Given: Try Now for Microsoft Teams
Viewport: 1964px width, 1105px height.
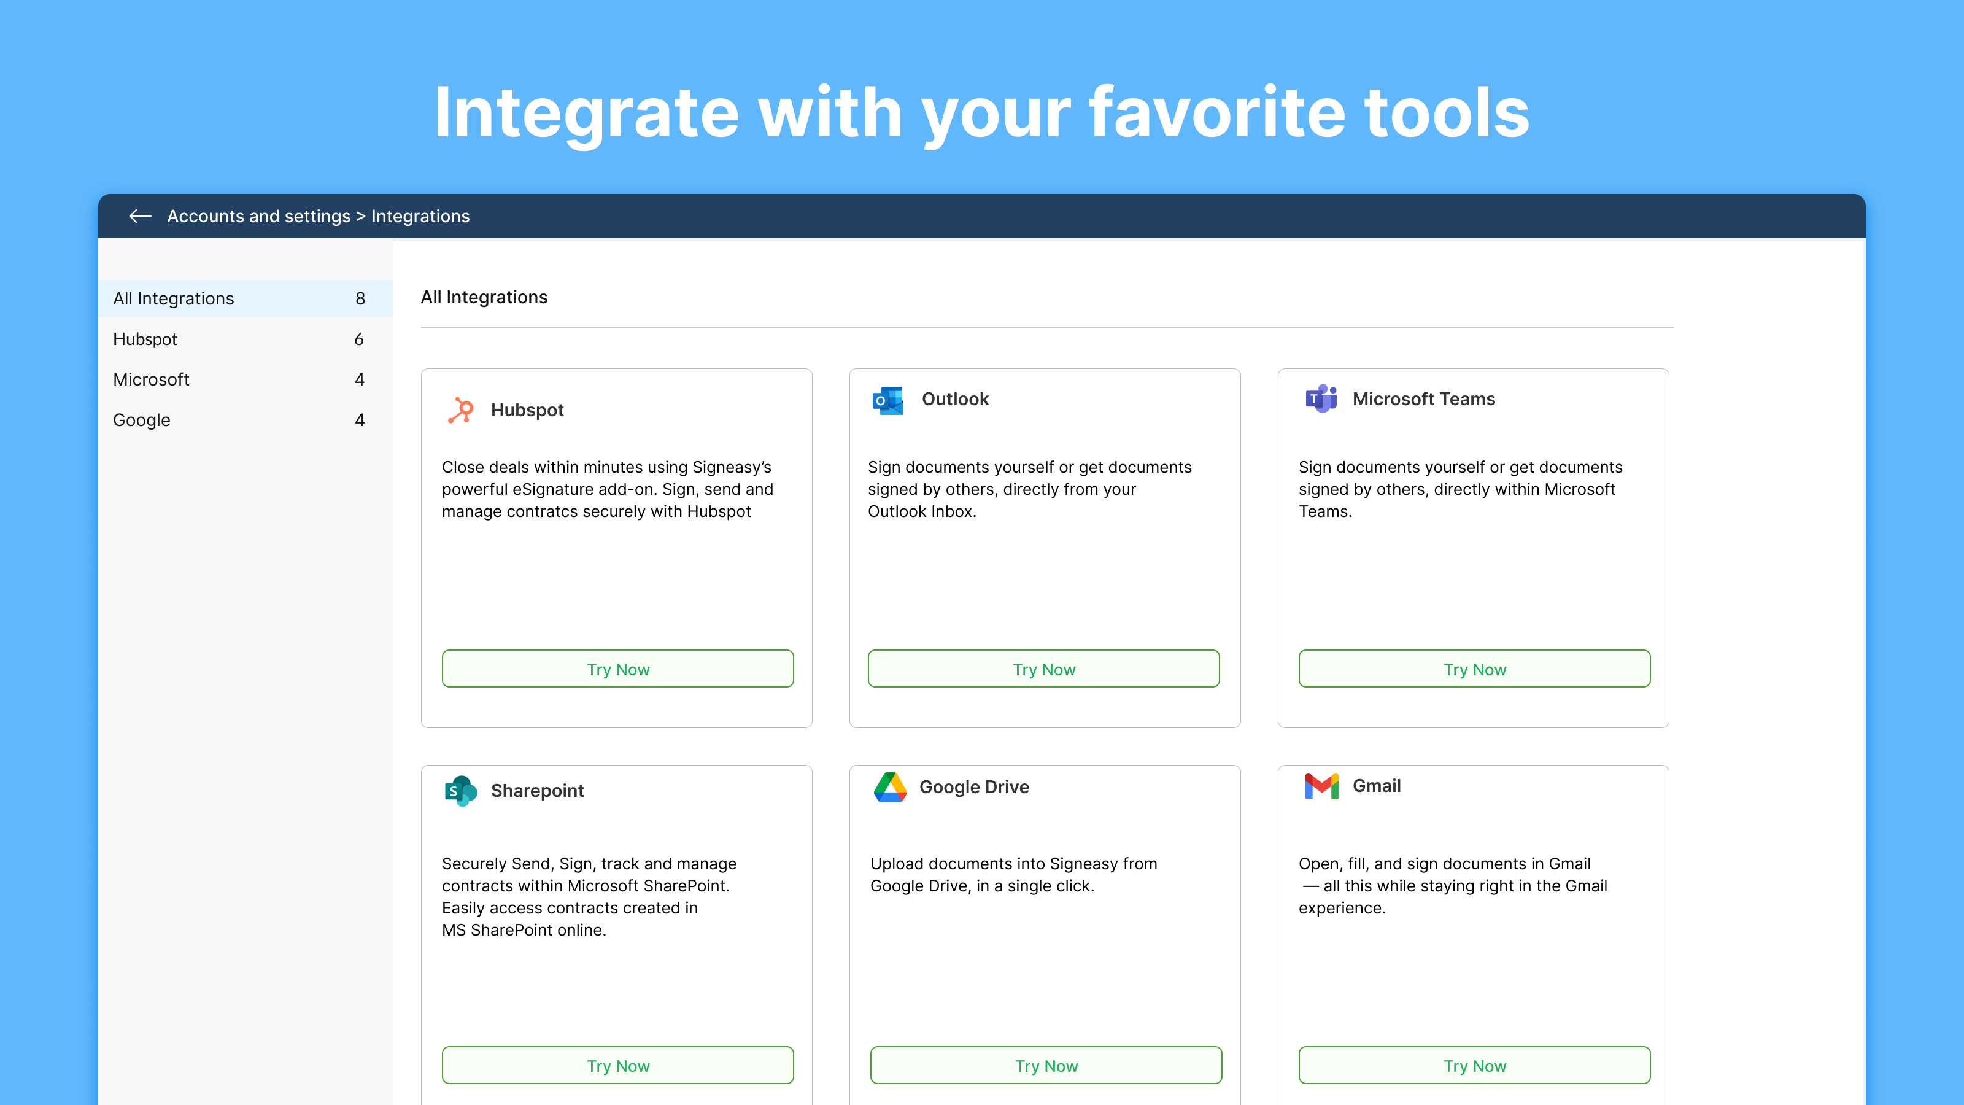Looking at the screenshot, I should click(1474, 669).
